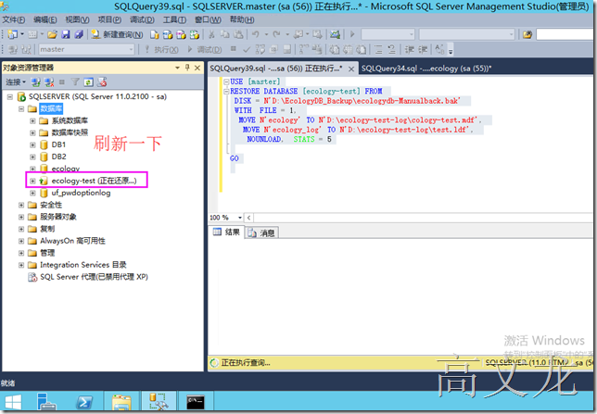Click the Save All icon

point(79,34)
